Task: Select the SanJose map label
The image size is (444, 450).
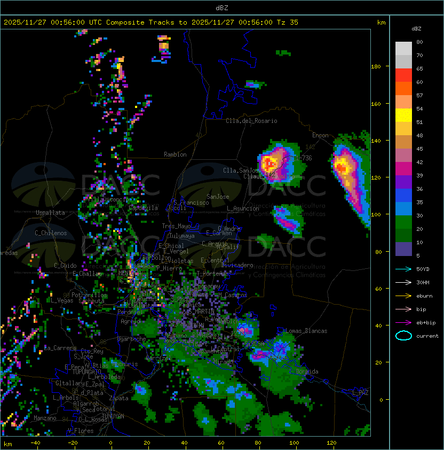Action: (x=218, y=197)
